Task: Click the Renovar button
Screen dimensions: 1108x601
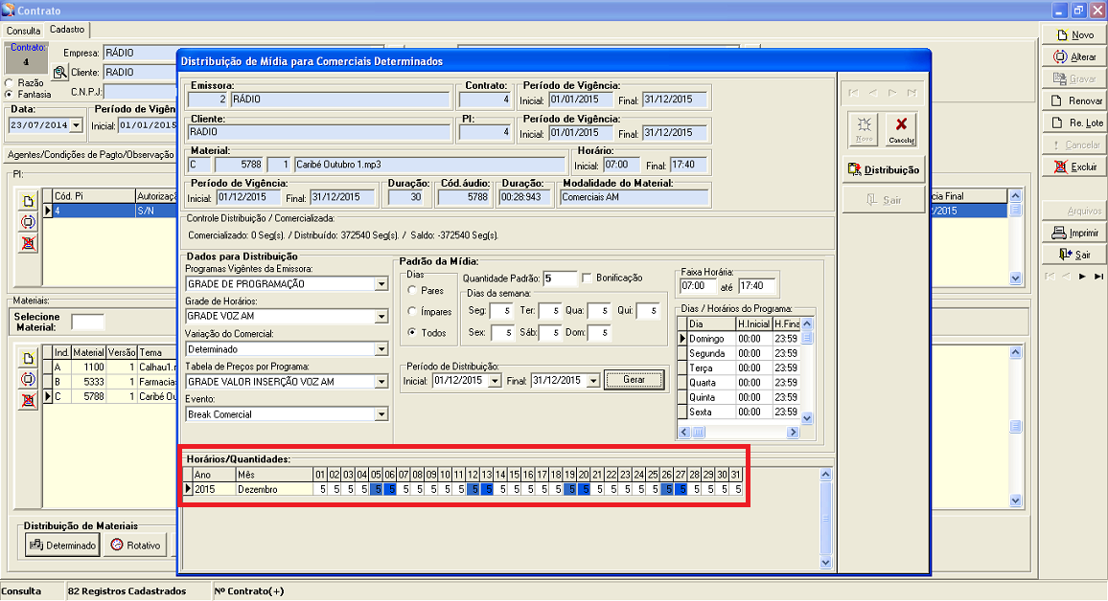Action: 1074,100
